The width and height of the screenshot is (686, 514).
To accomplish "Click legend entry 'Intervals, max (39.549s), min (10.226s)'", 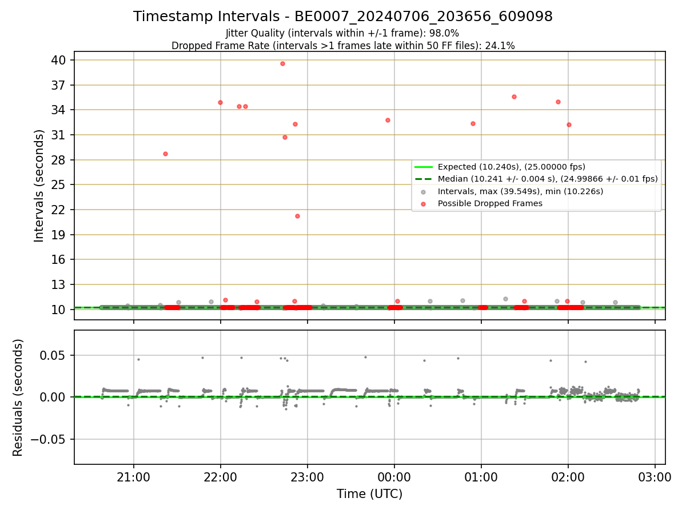I will point(520,191).
